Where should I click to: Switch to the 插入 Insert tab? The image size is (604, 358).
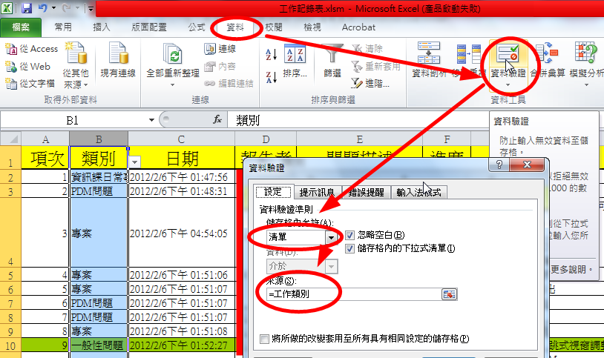(x=102, y=27)
